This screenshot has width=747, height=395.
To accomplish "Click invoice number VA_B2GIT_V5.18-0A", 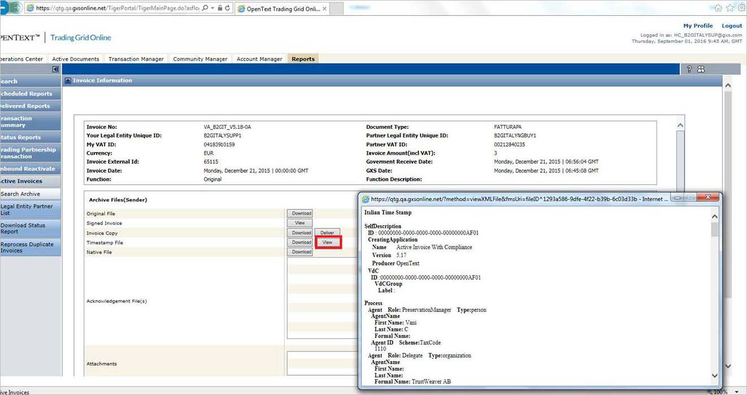I will [x=227, y=127].
